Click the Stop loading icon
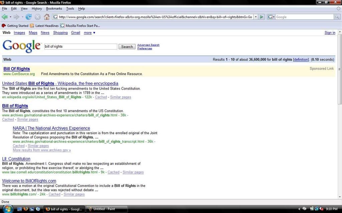Screen dimensions: 342x213 tap(38, 17)
